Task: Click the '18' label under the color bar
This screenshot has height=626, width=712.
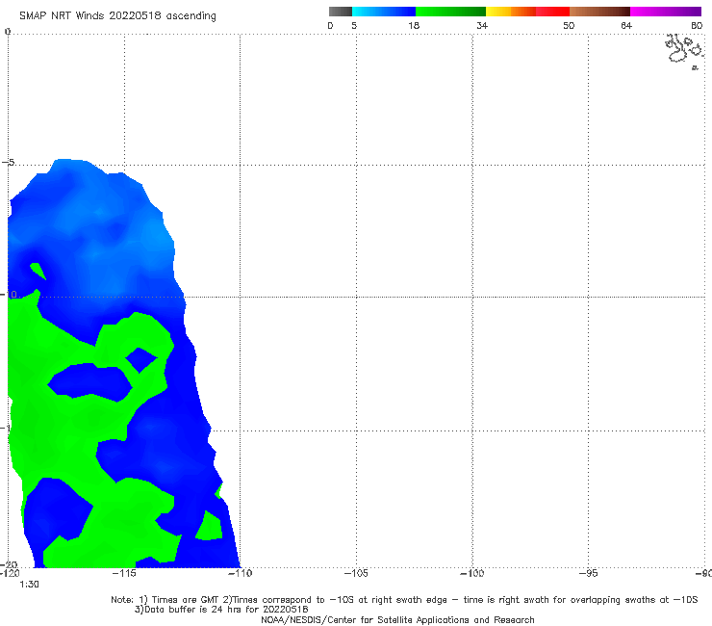Action: pos(414,25)
